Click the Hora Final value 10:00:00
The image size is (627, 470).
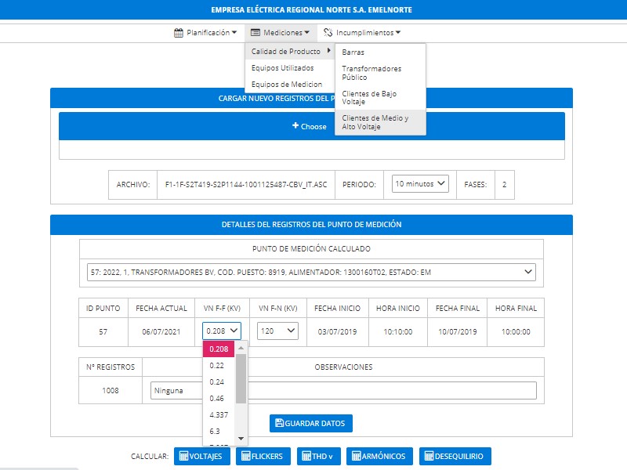[x=516, y=331]
